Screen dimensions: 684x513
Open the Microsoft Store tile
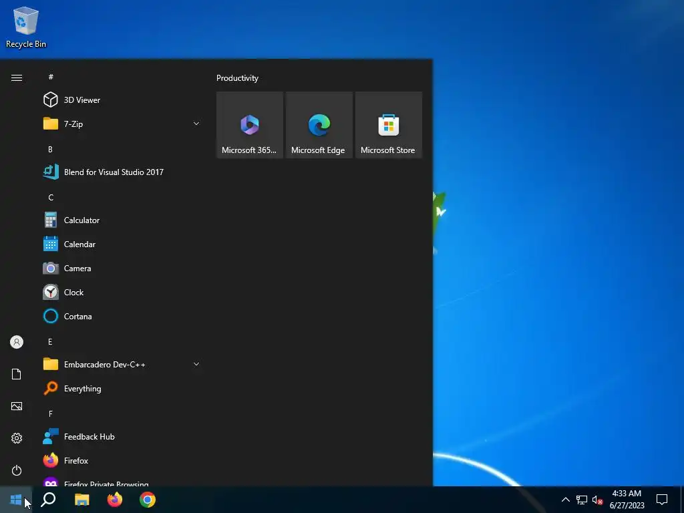point(389,125)
